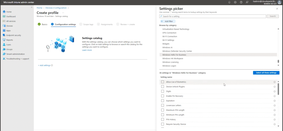Show info for Device Unlock Plugins

pyautogui.click(x=274, y=87)
